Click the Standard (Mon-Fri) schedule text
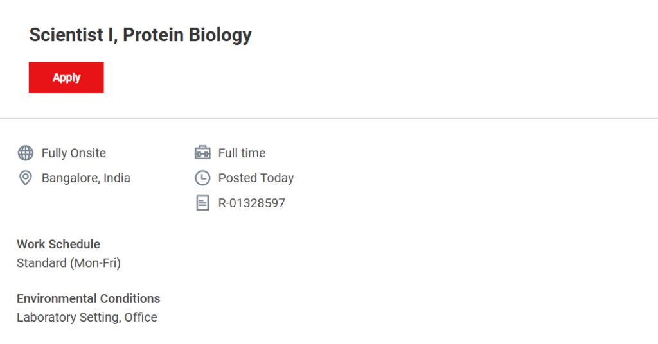Viewport: 658px width, 344px height. (x=69, y=262)
